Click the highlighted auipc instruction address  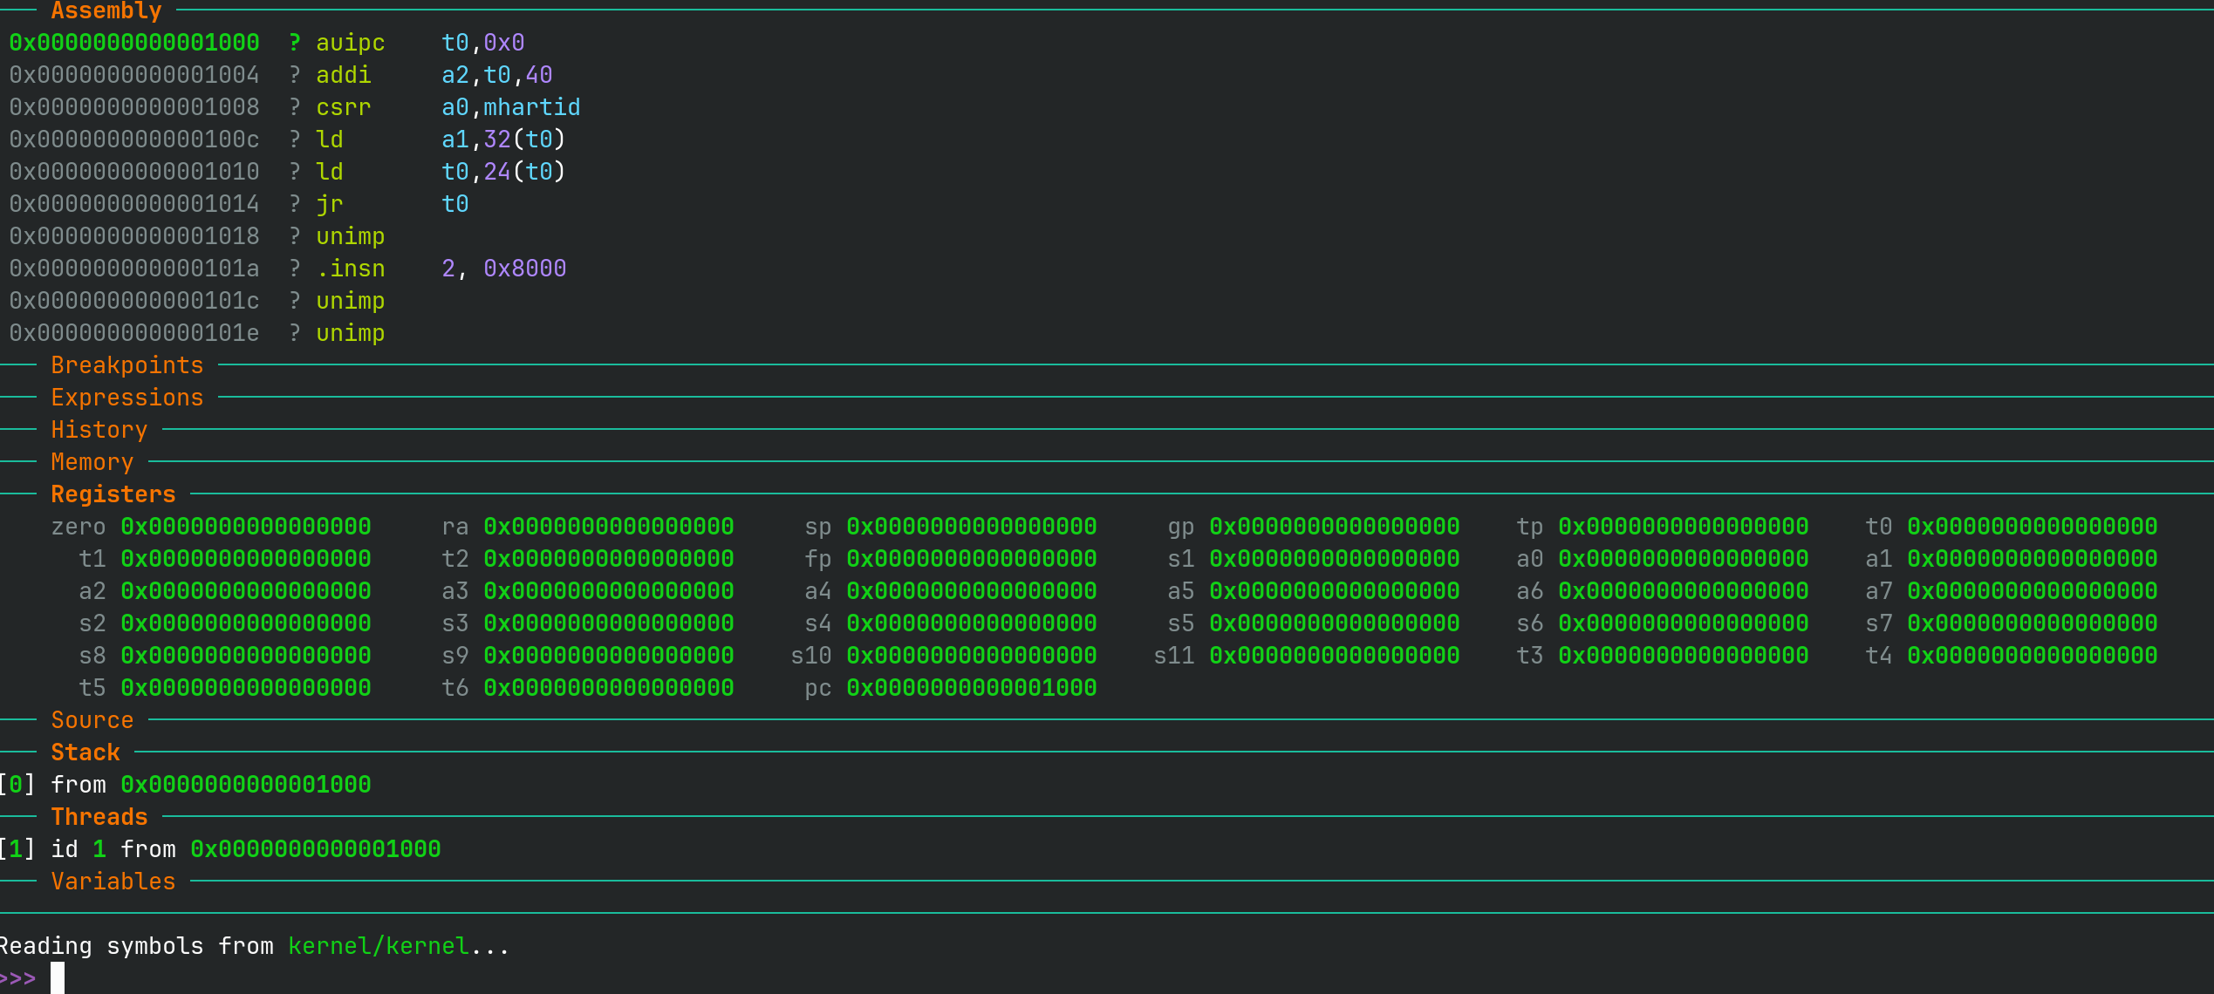click(134, 43)
